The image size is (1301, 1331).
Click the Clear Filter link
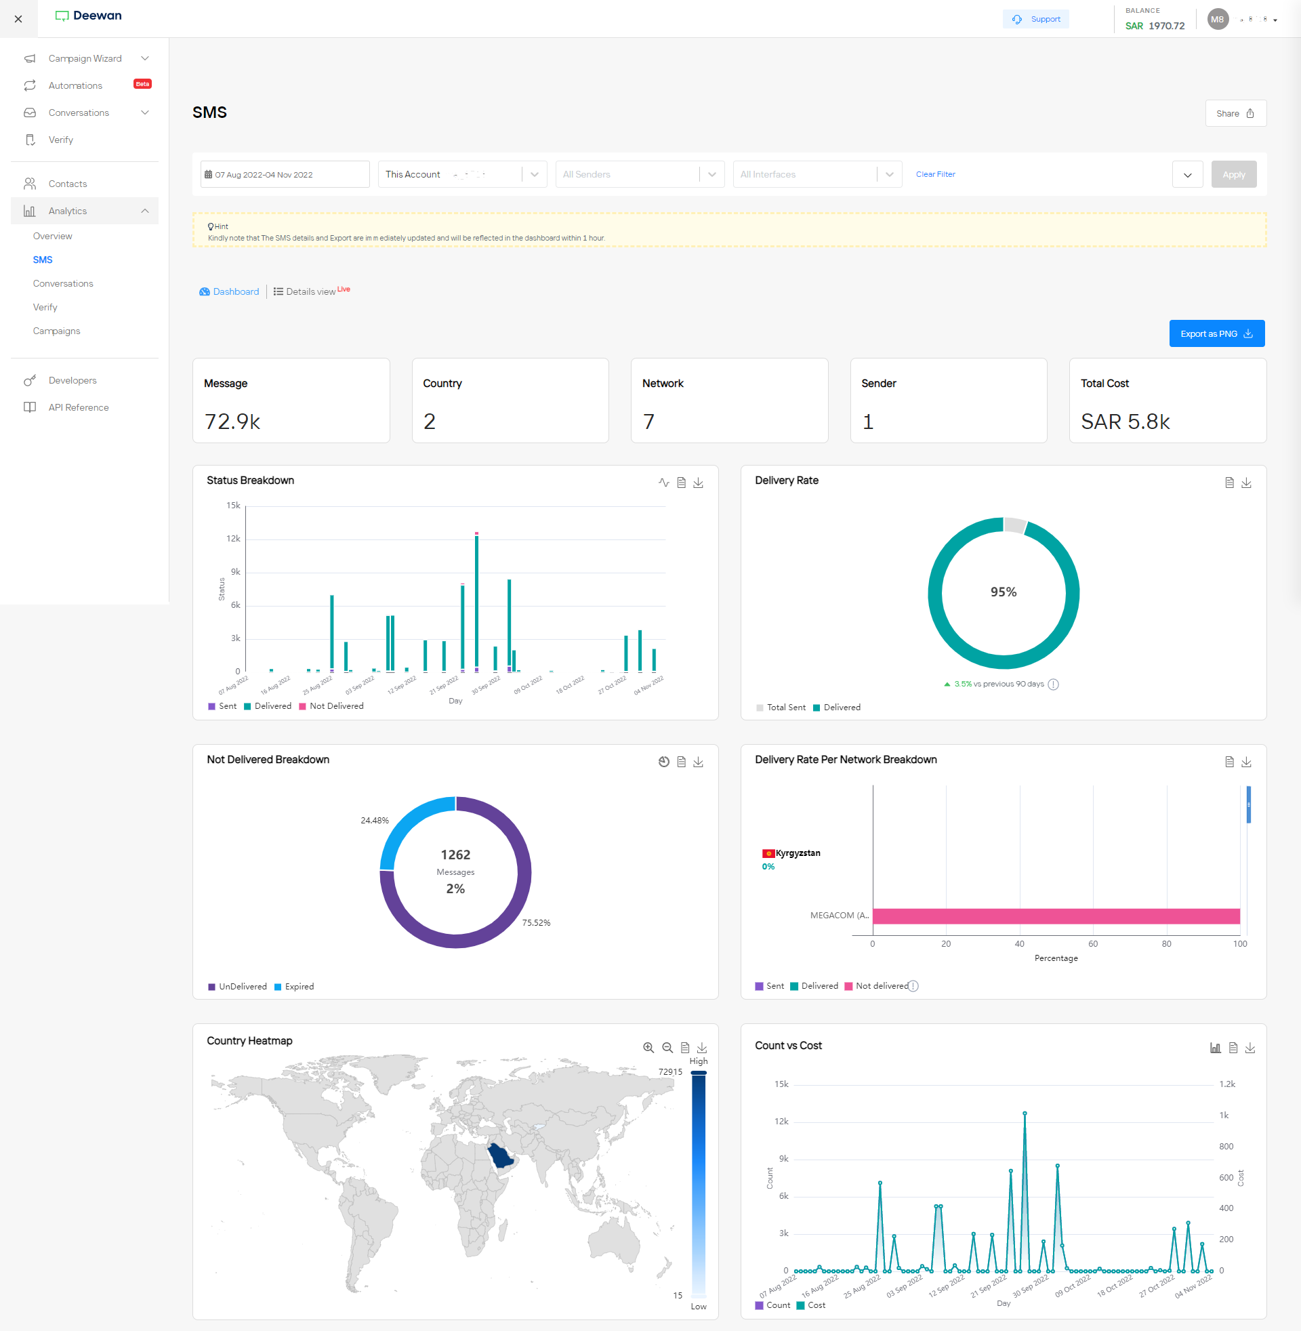[936, 174]
